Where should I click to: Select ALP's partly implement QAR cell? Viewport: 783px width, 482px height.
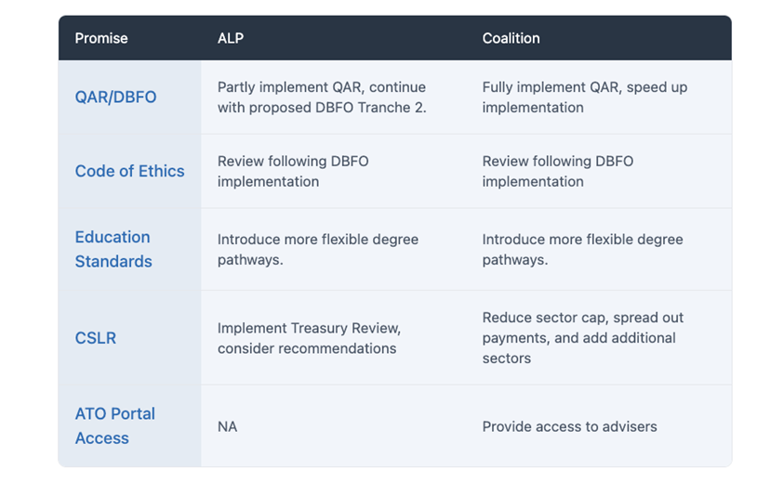334,98
